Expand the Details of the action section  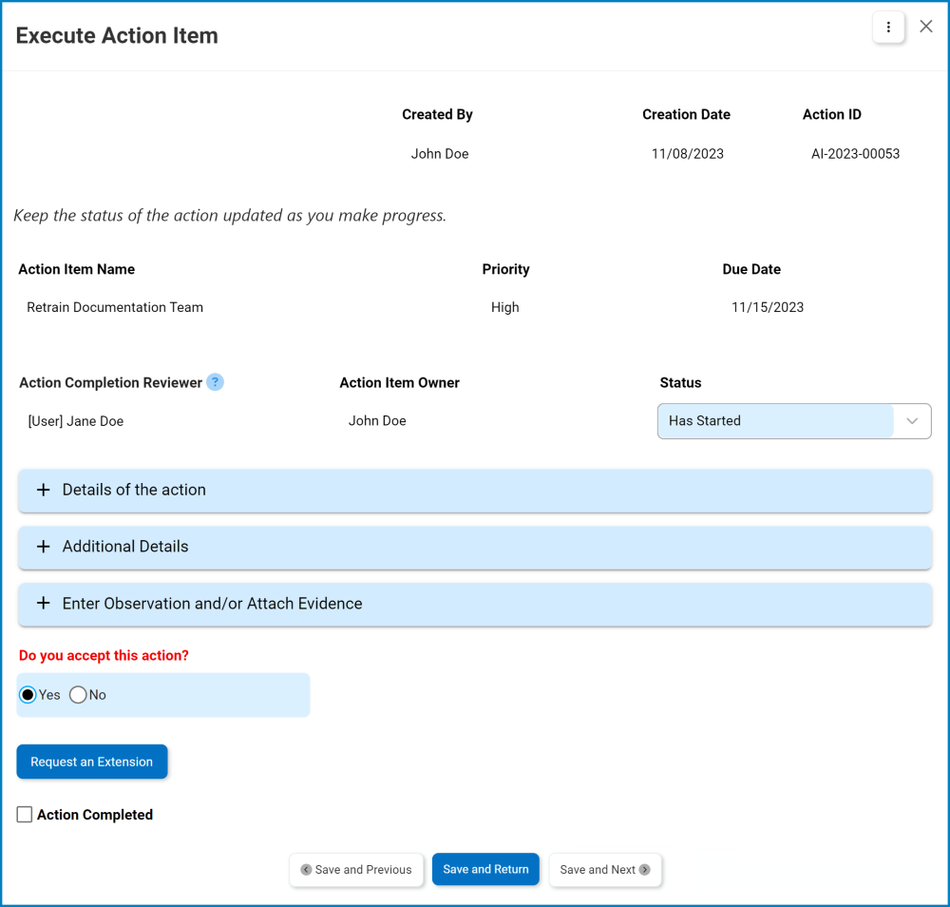[475, 491]
